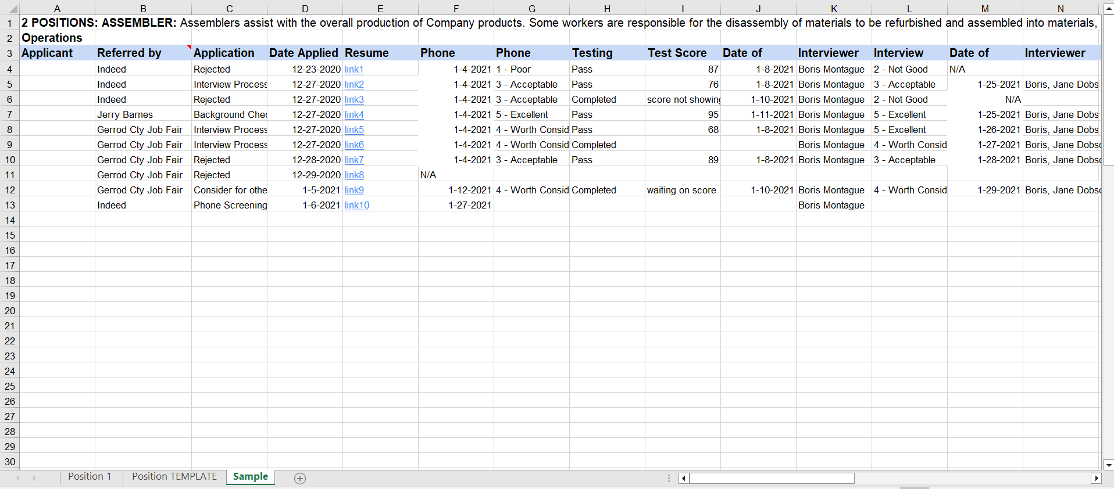Open the link4 resume hyperlink
1114x489 pixels.
coord(354,114)
